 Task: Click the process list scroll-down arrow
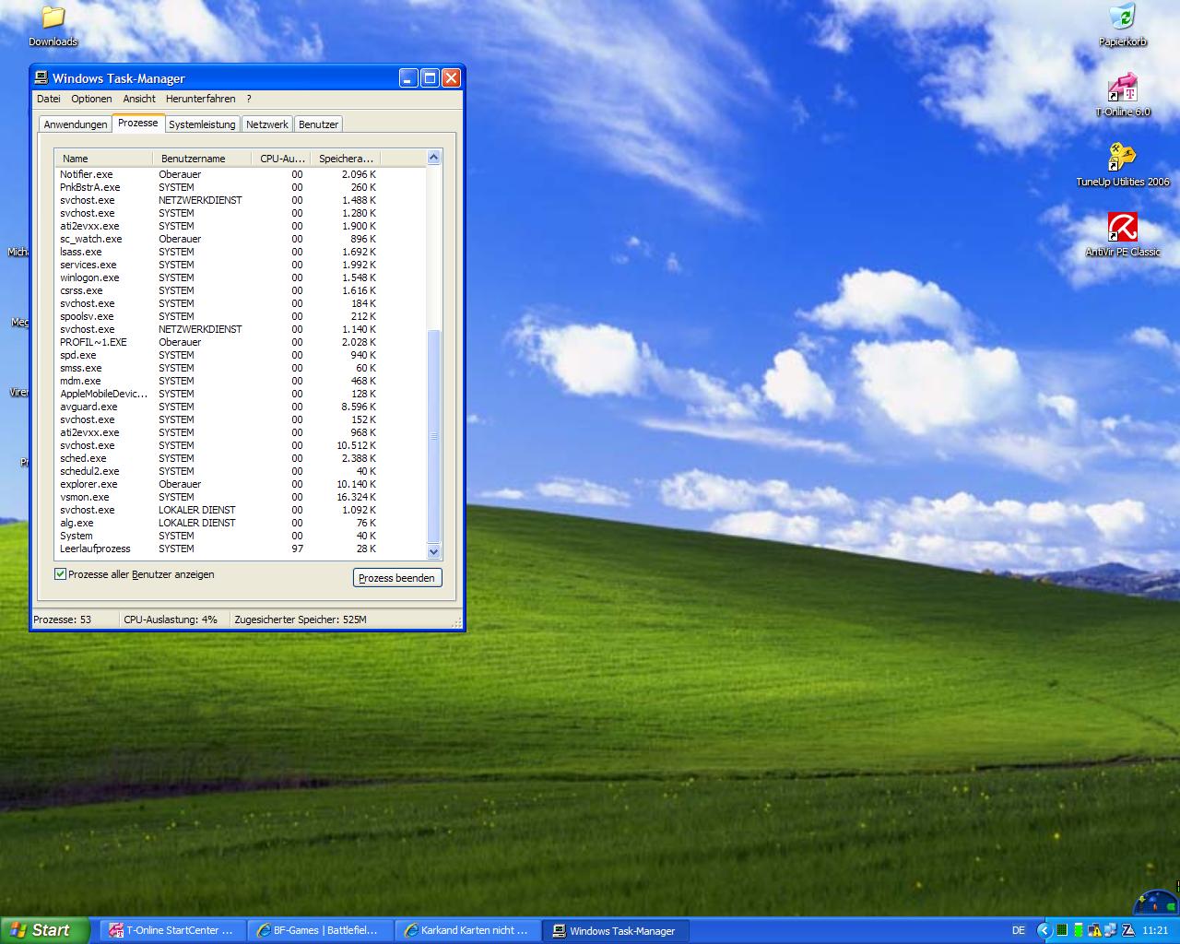tap(433, 552)
